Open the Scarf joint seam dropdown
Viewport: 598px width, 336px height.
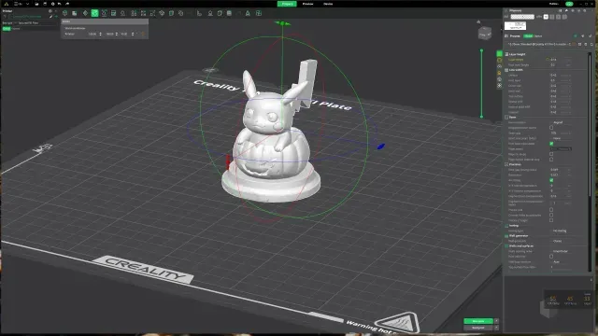pyautogui.click(x=561, y=138)
